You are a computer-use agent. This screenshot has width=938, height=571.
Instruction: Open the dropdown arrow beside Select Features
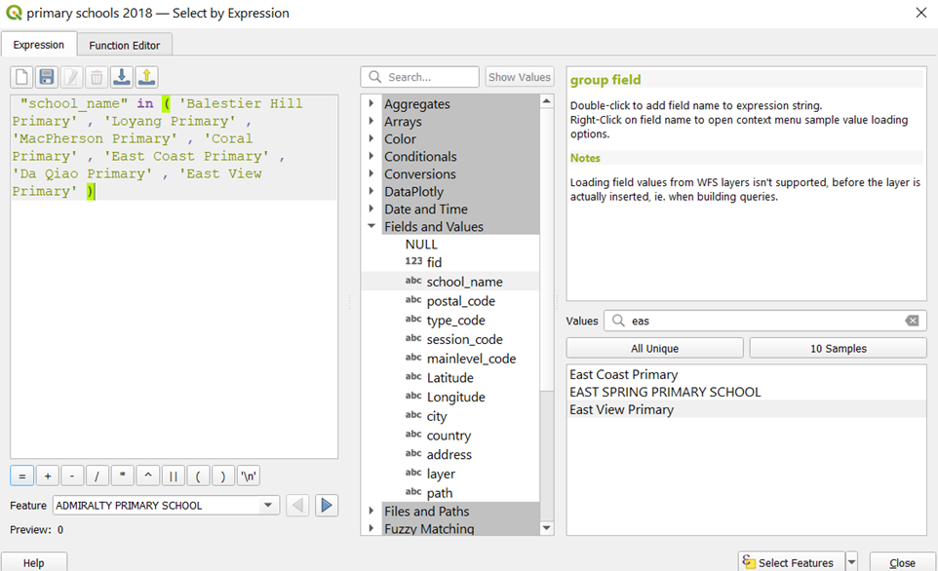851,562
